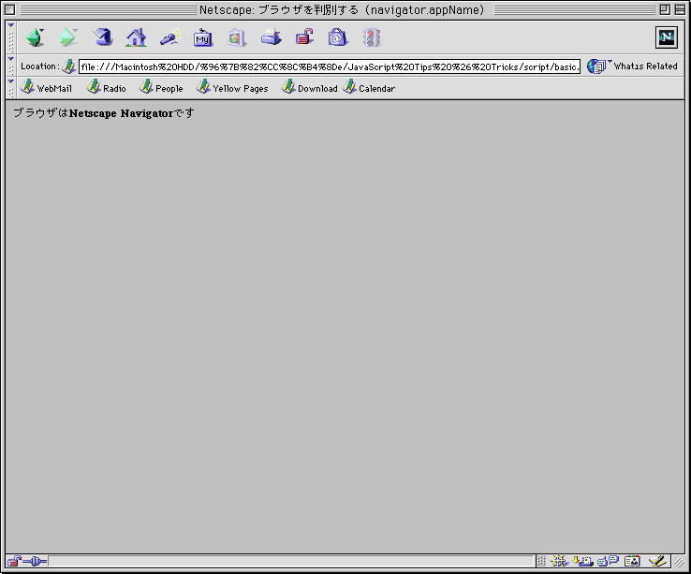Reload the current page
The width and height of the screenshot is (691, 574).
(103, 37)
